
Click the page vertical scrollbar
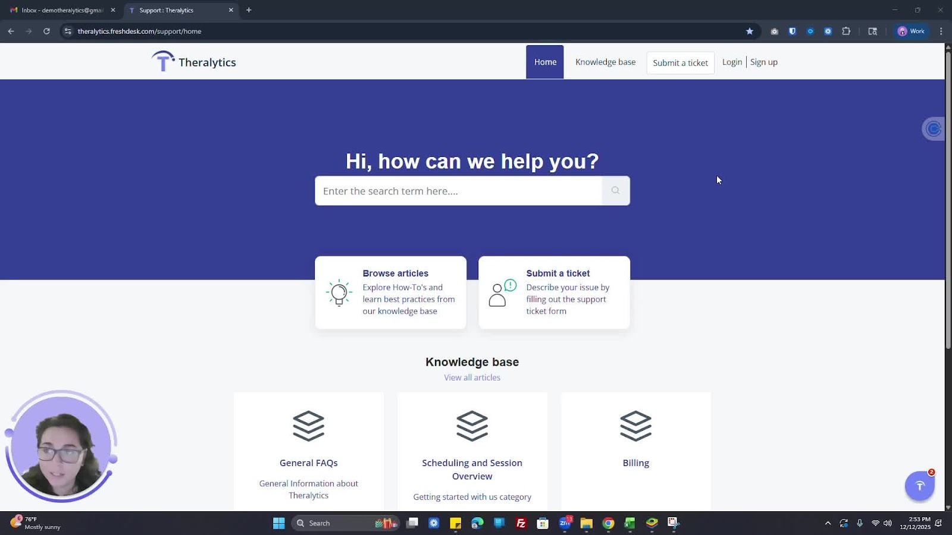(x=948, y=200)
